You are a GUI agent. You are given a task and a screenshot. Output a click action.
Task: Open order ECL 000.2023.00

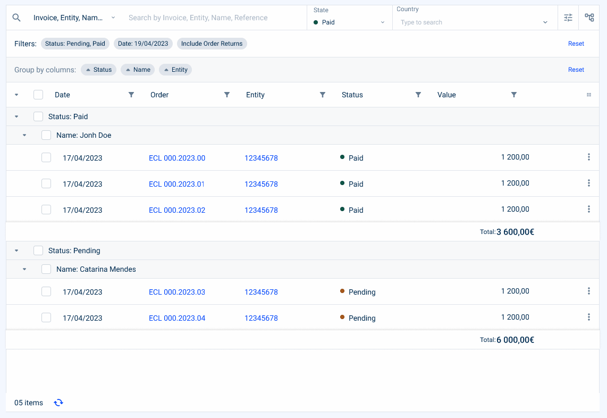177,158
